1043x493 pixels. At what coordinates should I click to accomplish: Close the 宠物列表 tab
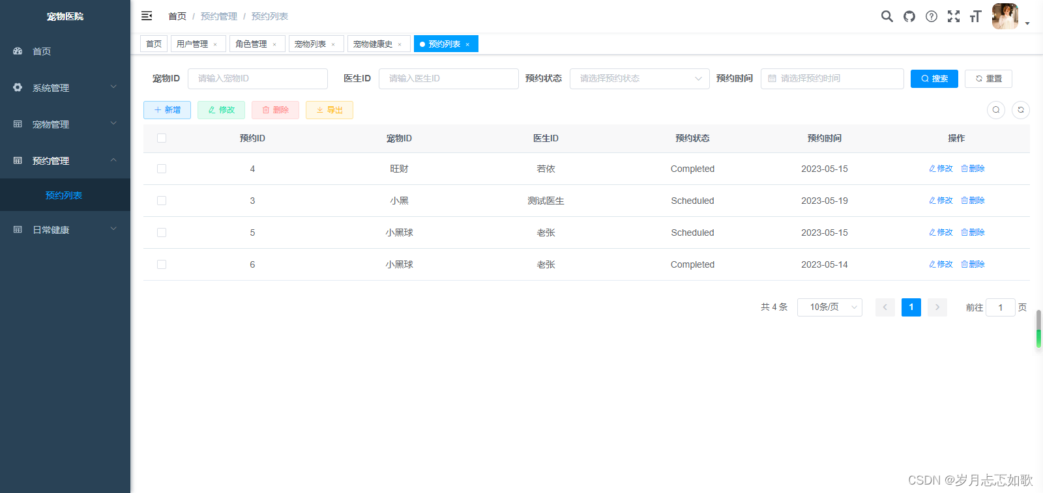pyautogui.click(x=333, y=44)
